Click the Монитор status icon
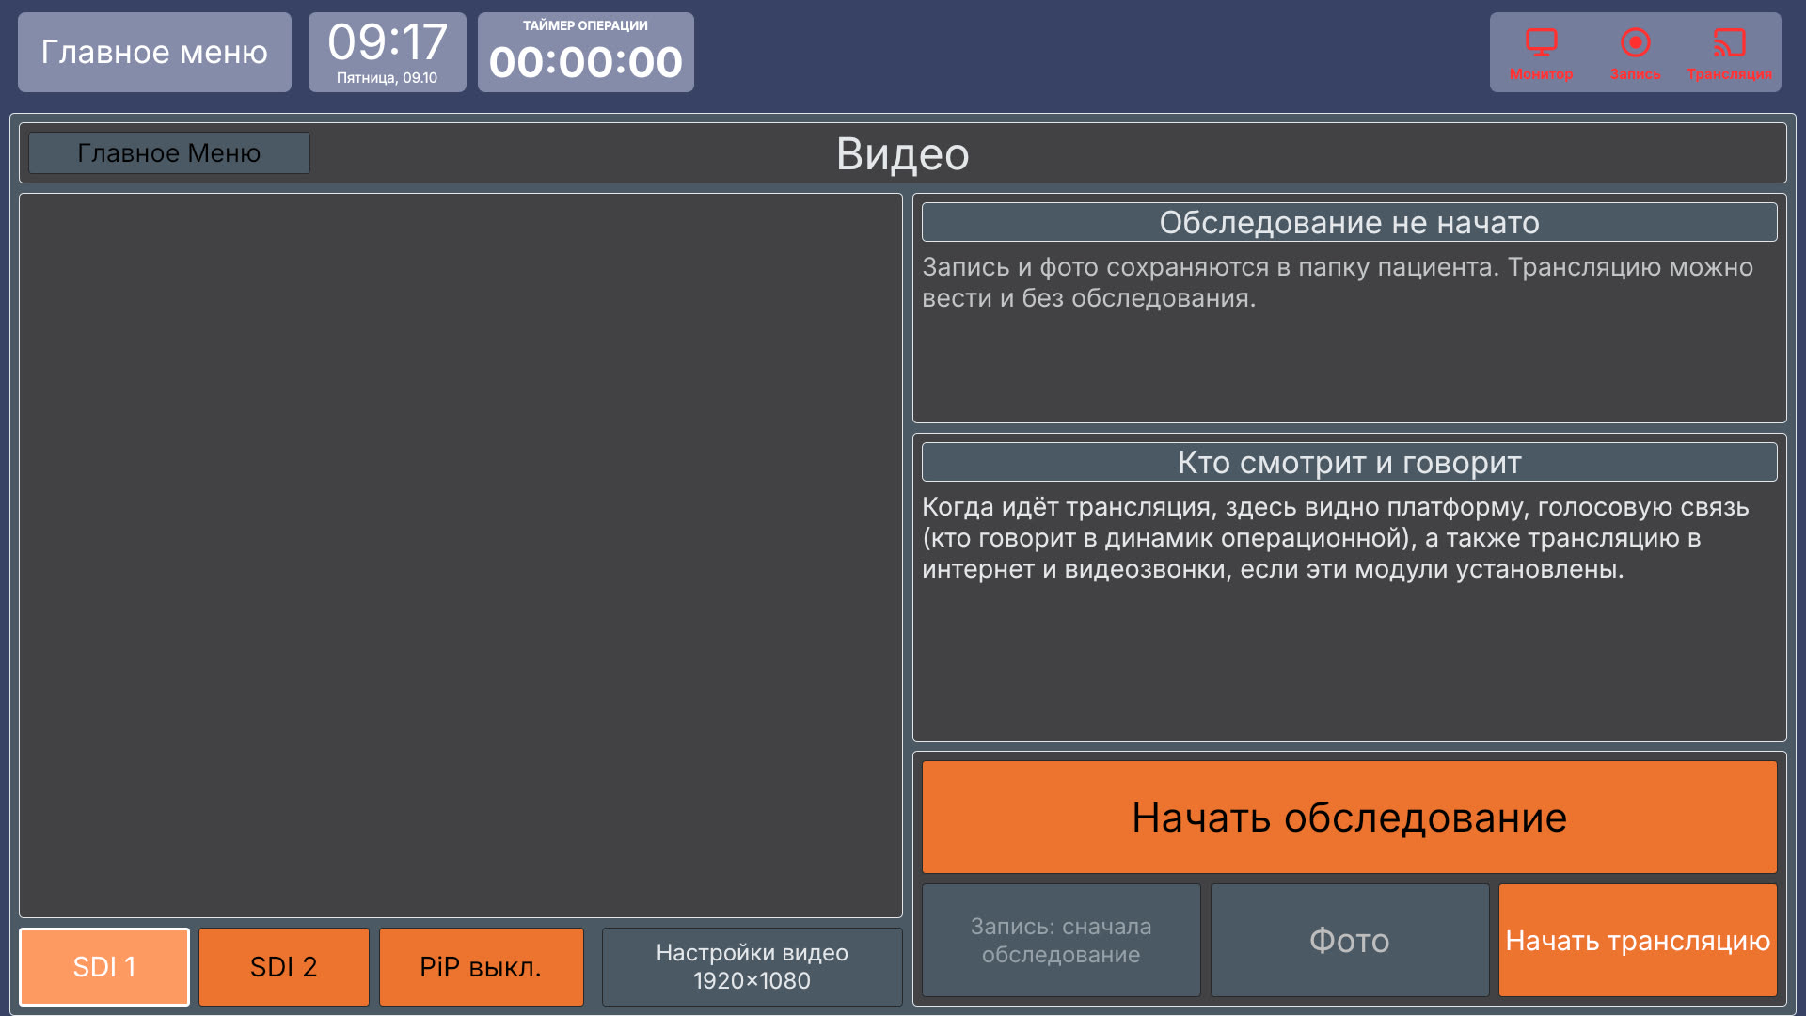 pos(1541,43)
